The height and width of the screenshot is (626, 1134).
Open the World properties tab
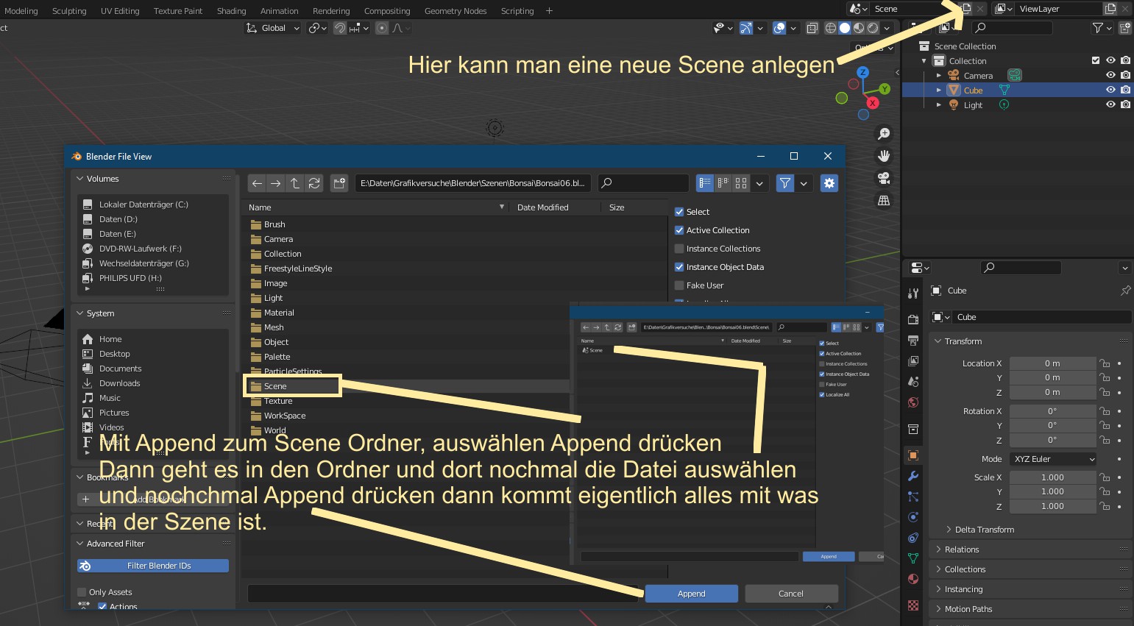point(913,402)
